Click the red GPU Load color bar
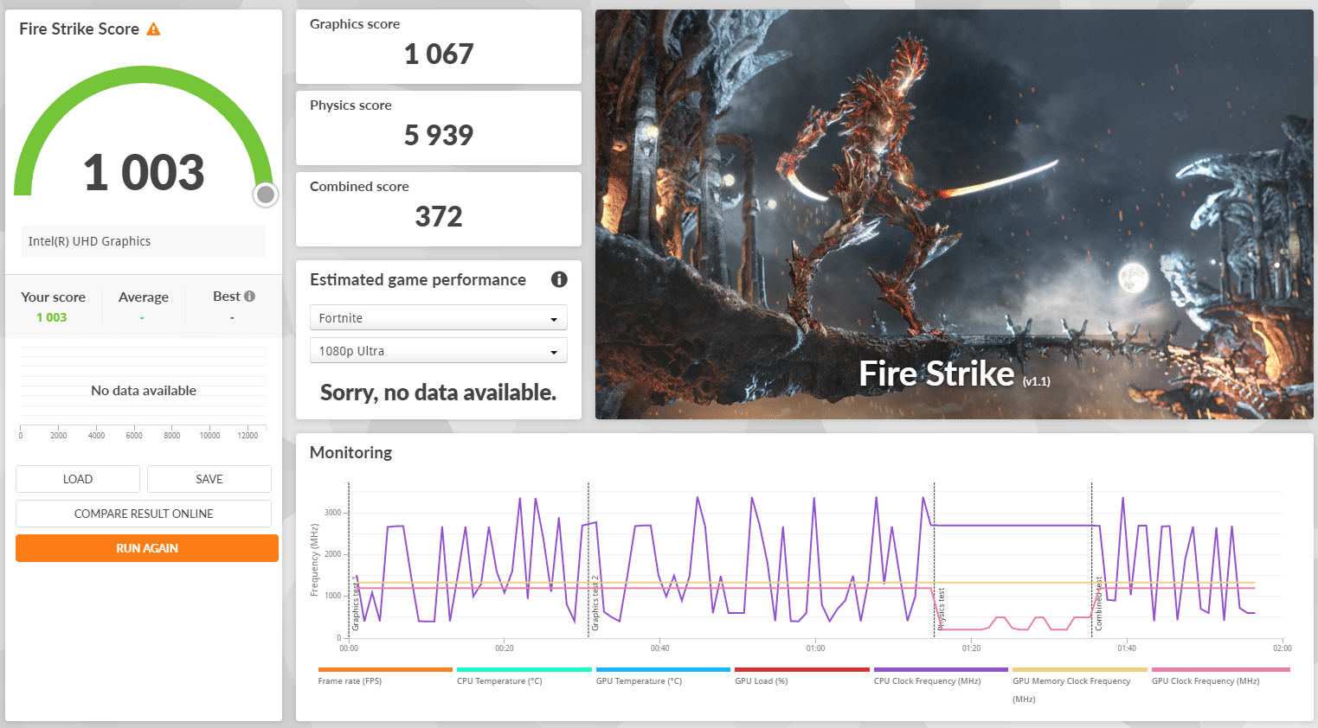 click(801, 669)
